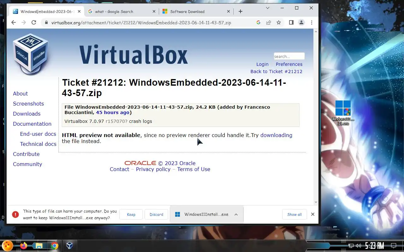Click the browser forward arrow

pyautogui.click(x=24, y=23)
